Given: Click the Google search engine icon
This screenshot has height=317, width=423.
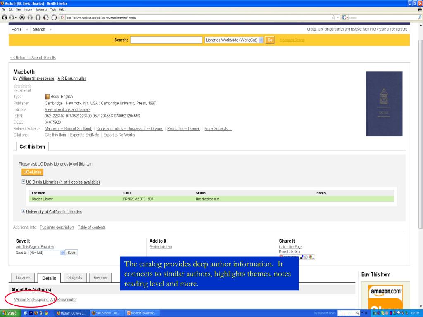Looking at the screenshot, I should point(344,17).
